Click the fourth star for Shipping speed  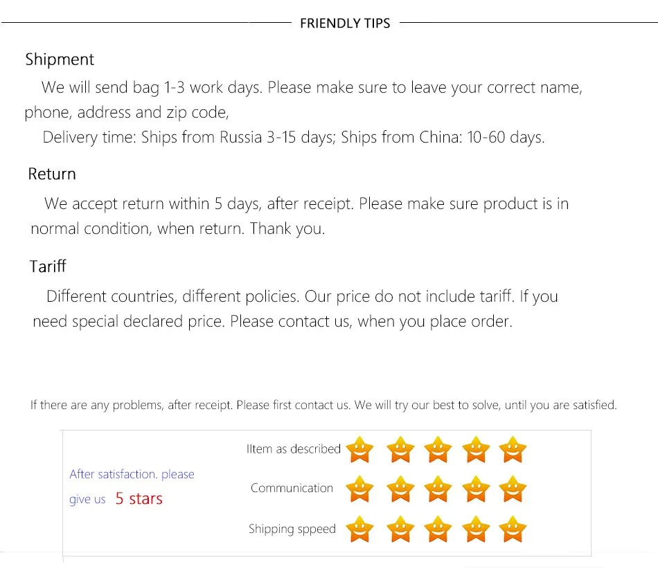click(475, 529)
